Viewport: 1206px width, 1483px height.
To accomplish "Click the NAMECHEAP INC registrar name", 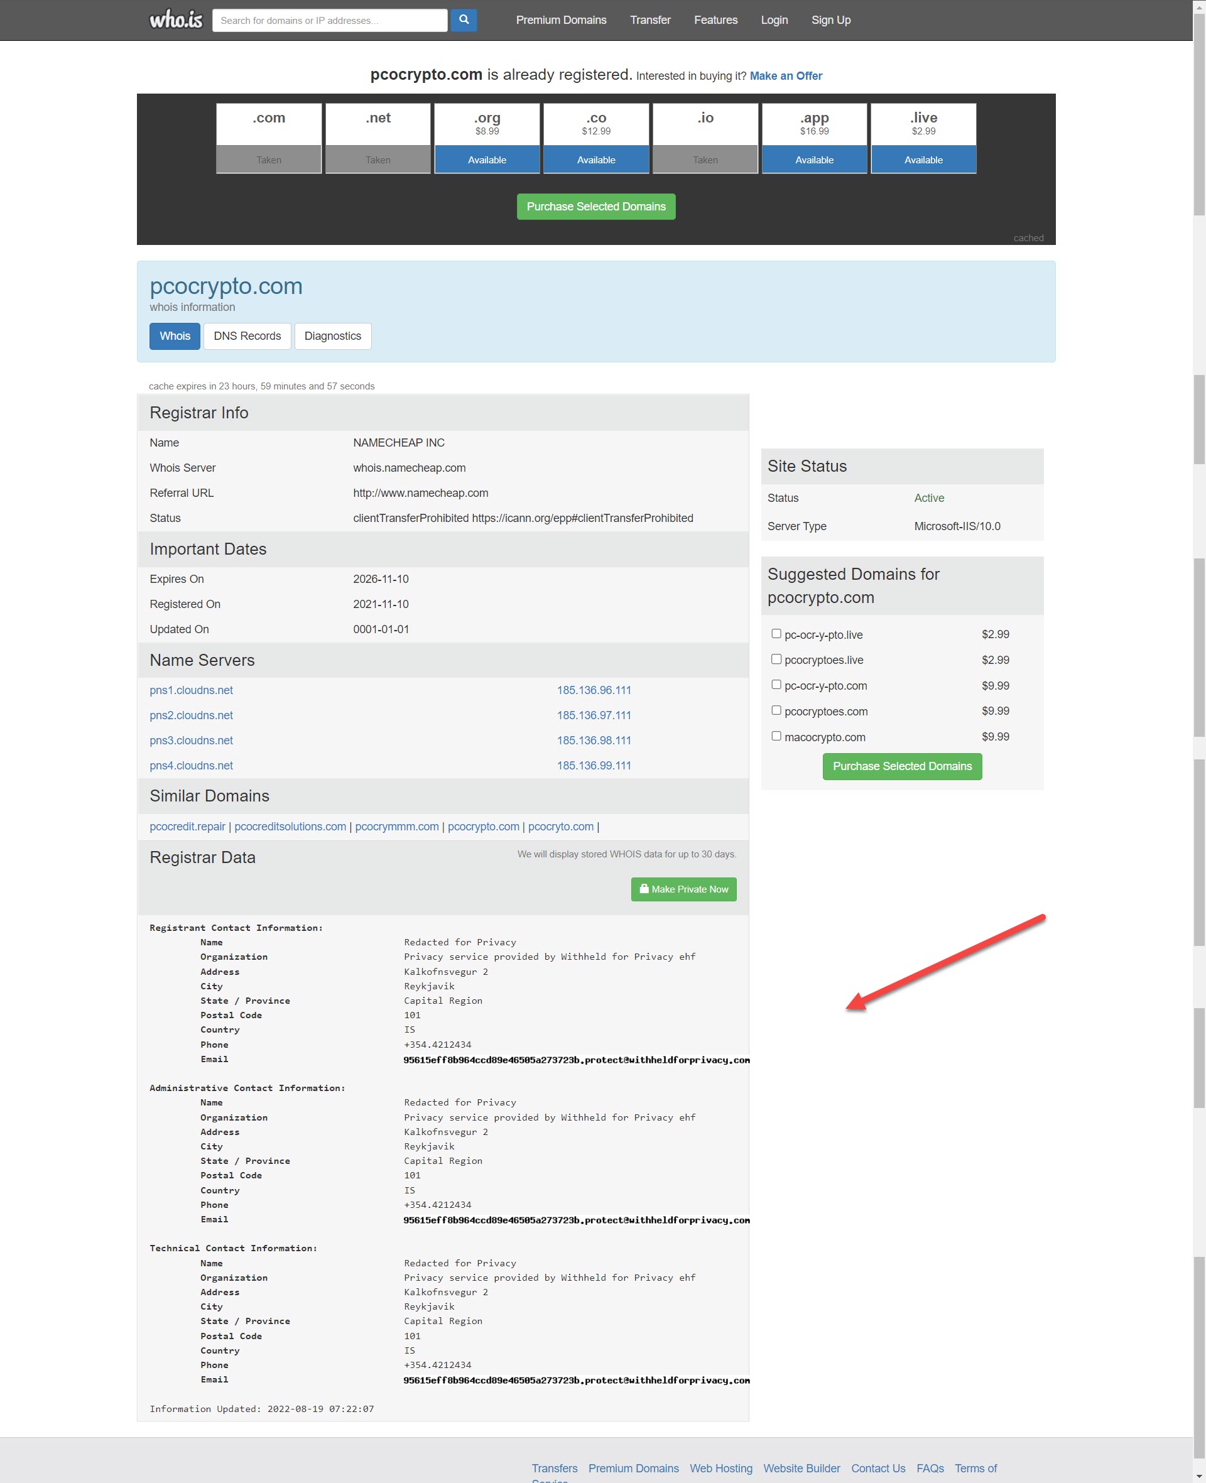I will pos(399,443).
